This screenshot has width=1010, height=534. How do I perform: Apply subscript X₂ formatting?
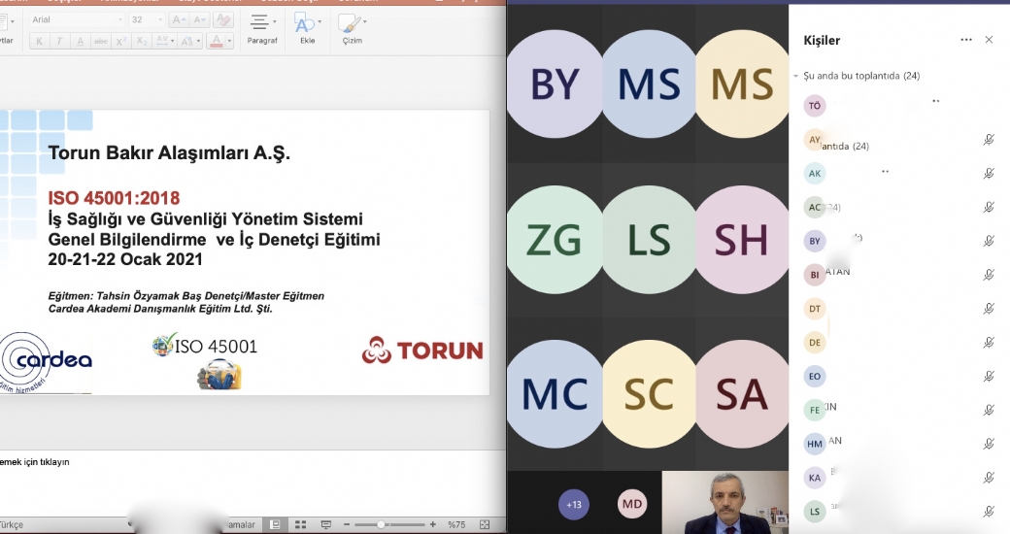point(142,41)
